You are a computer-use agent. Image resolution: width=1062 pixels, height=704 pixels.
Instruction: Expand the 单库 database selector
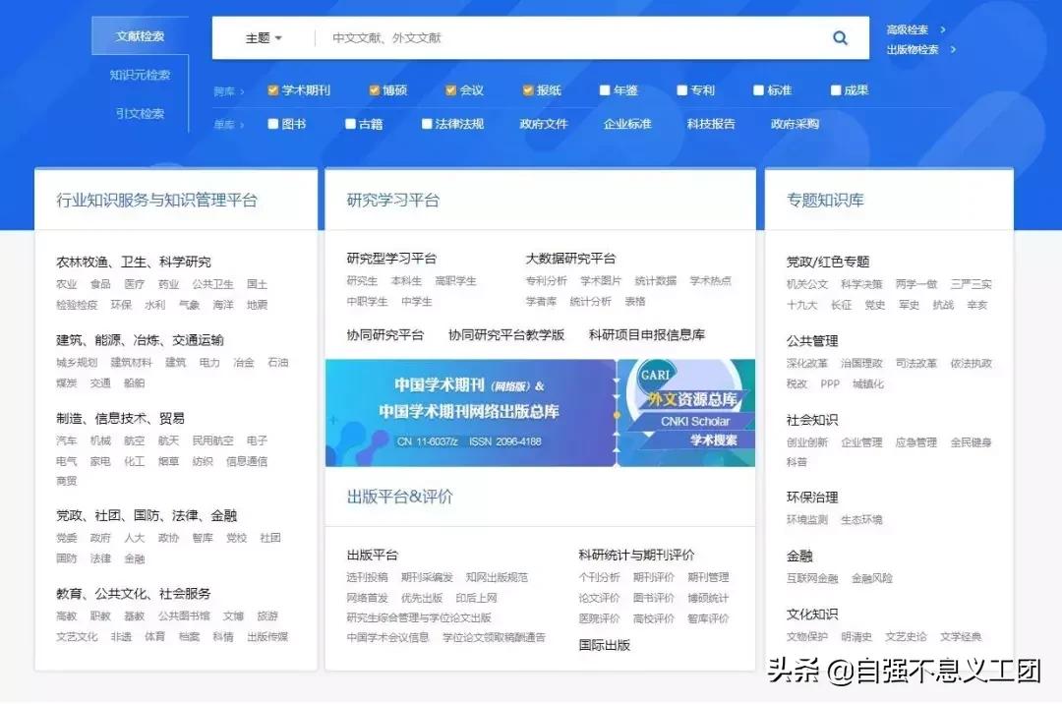click(x=225, y=123)
